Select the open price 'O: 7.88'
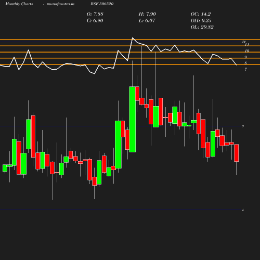260x260 pixels. [x=95, y=14]
